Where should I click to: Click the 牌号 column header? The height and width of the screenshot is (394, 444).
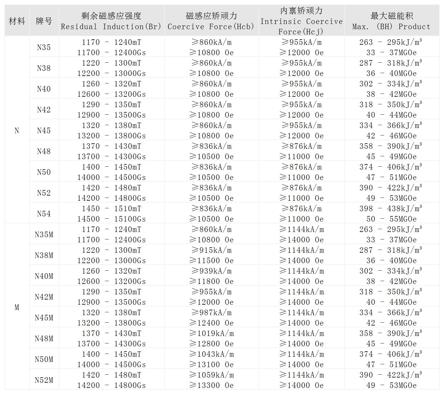pos(44,21)
